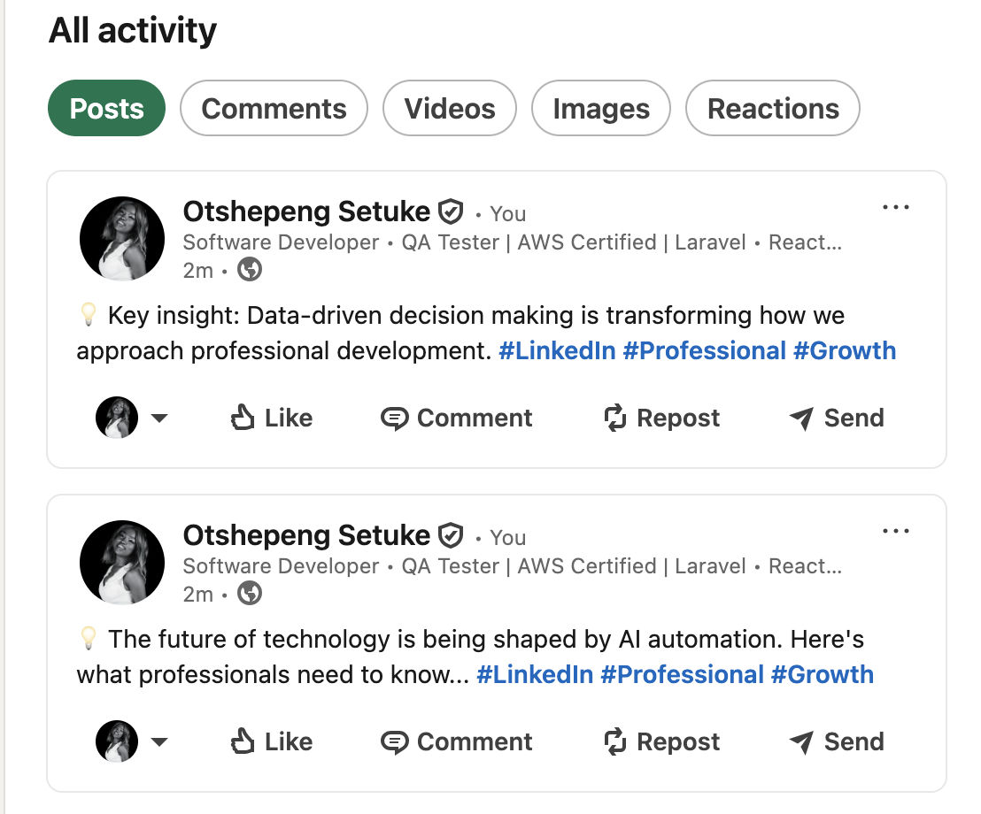Open the Comments activity tab
This screenshot has width=981, height=814.
tap(274, 108)
